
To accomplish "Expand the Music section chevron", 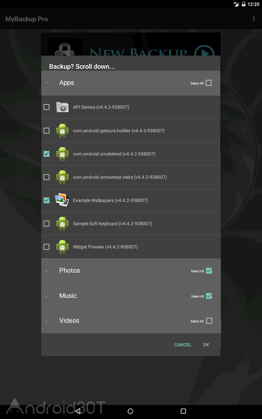I will pyautogui.click(x=46, y=296).
